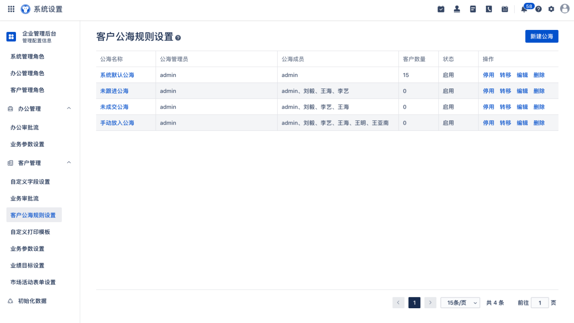Click the 企业管理后台 sidebar icon
The height and width of the screenshot is (323, 574).
click(11, 37)
